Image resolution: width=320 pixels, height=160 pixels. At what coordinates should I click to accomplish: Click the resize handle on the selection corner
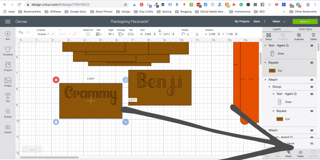125,122
